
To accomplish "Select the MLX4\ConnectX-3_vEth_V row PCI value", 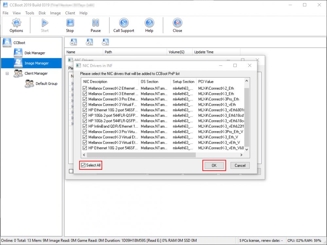I will coord(219,143).
